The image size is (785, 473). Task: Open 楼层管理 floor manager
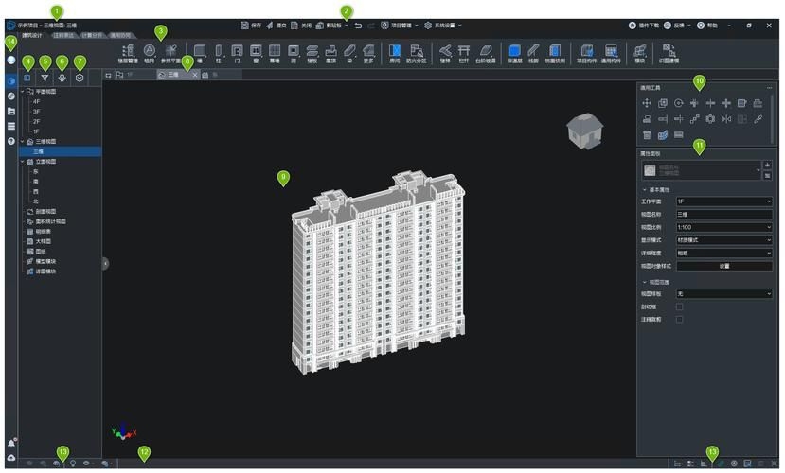click(x=127, y=52)
